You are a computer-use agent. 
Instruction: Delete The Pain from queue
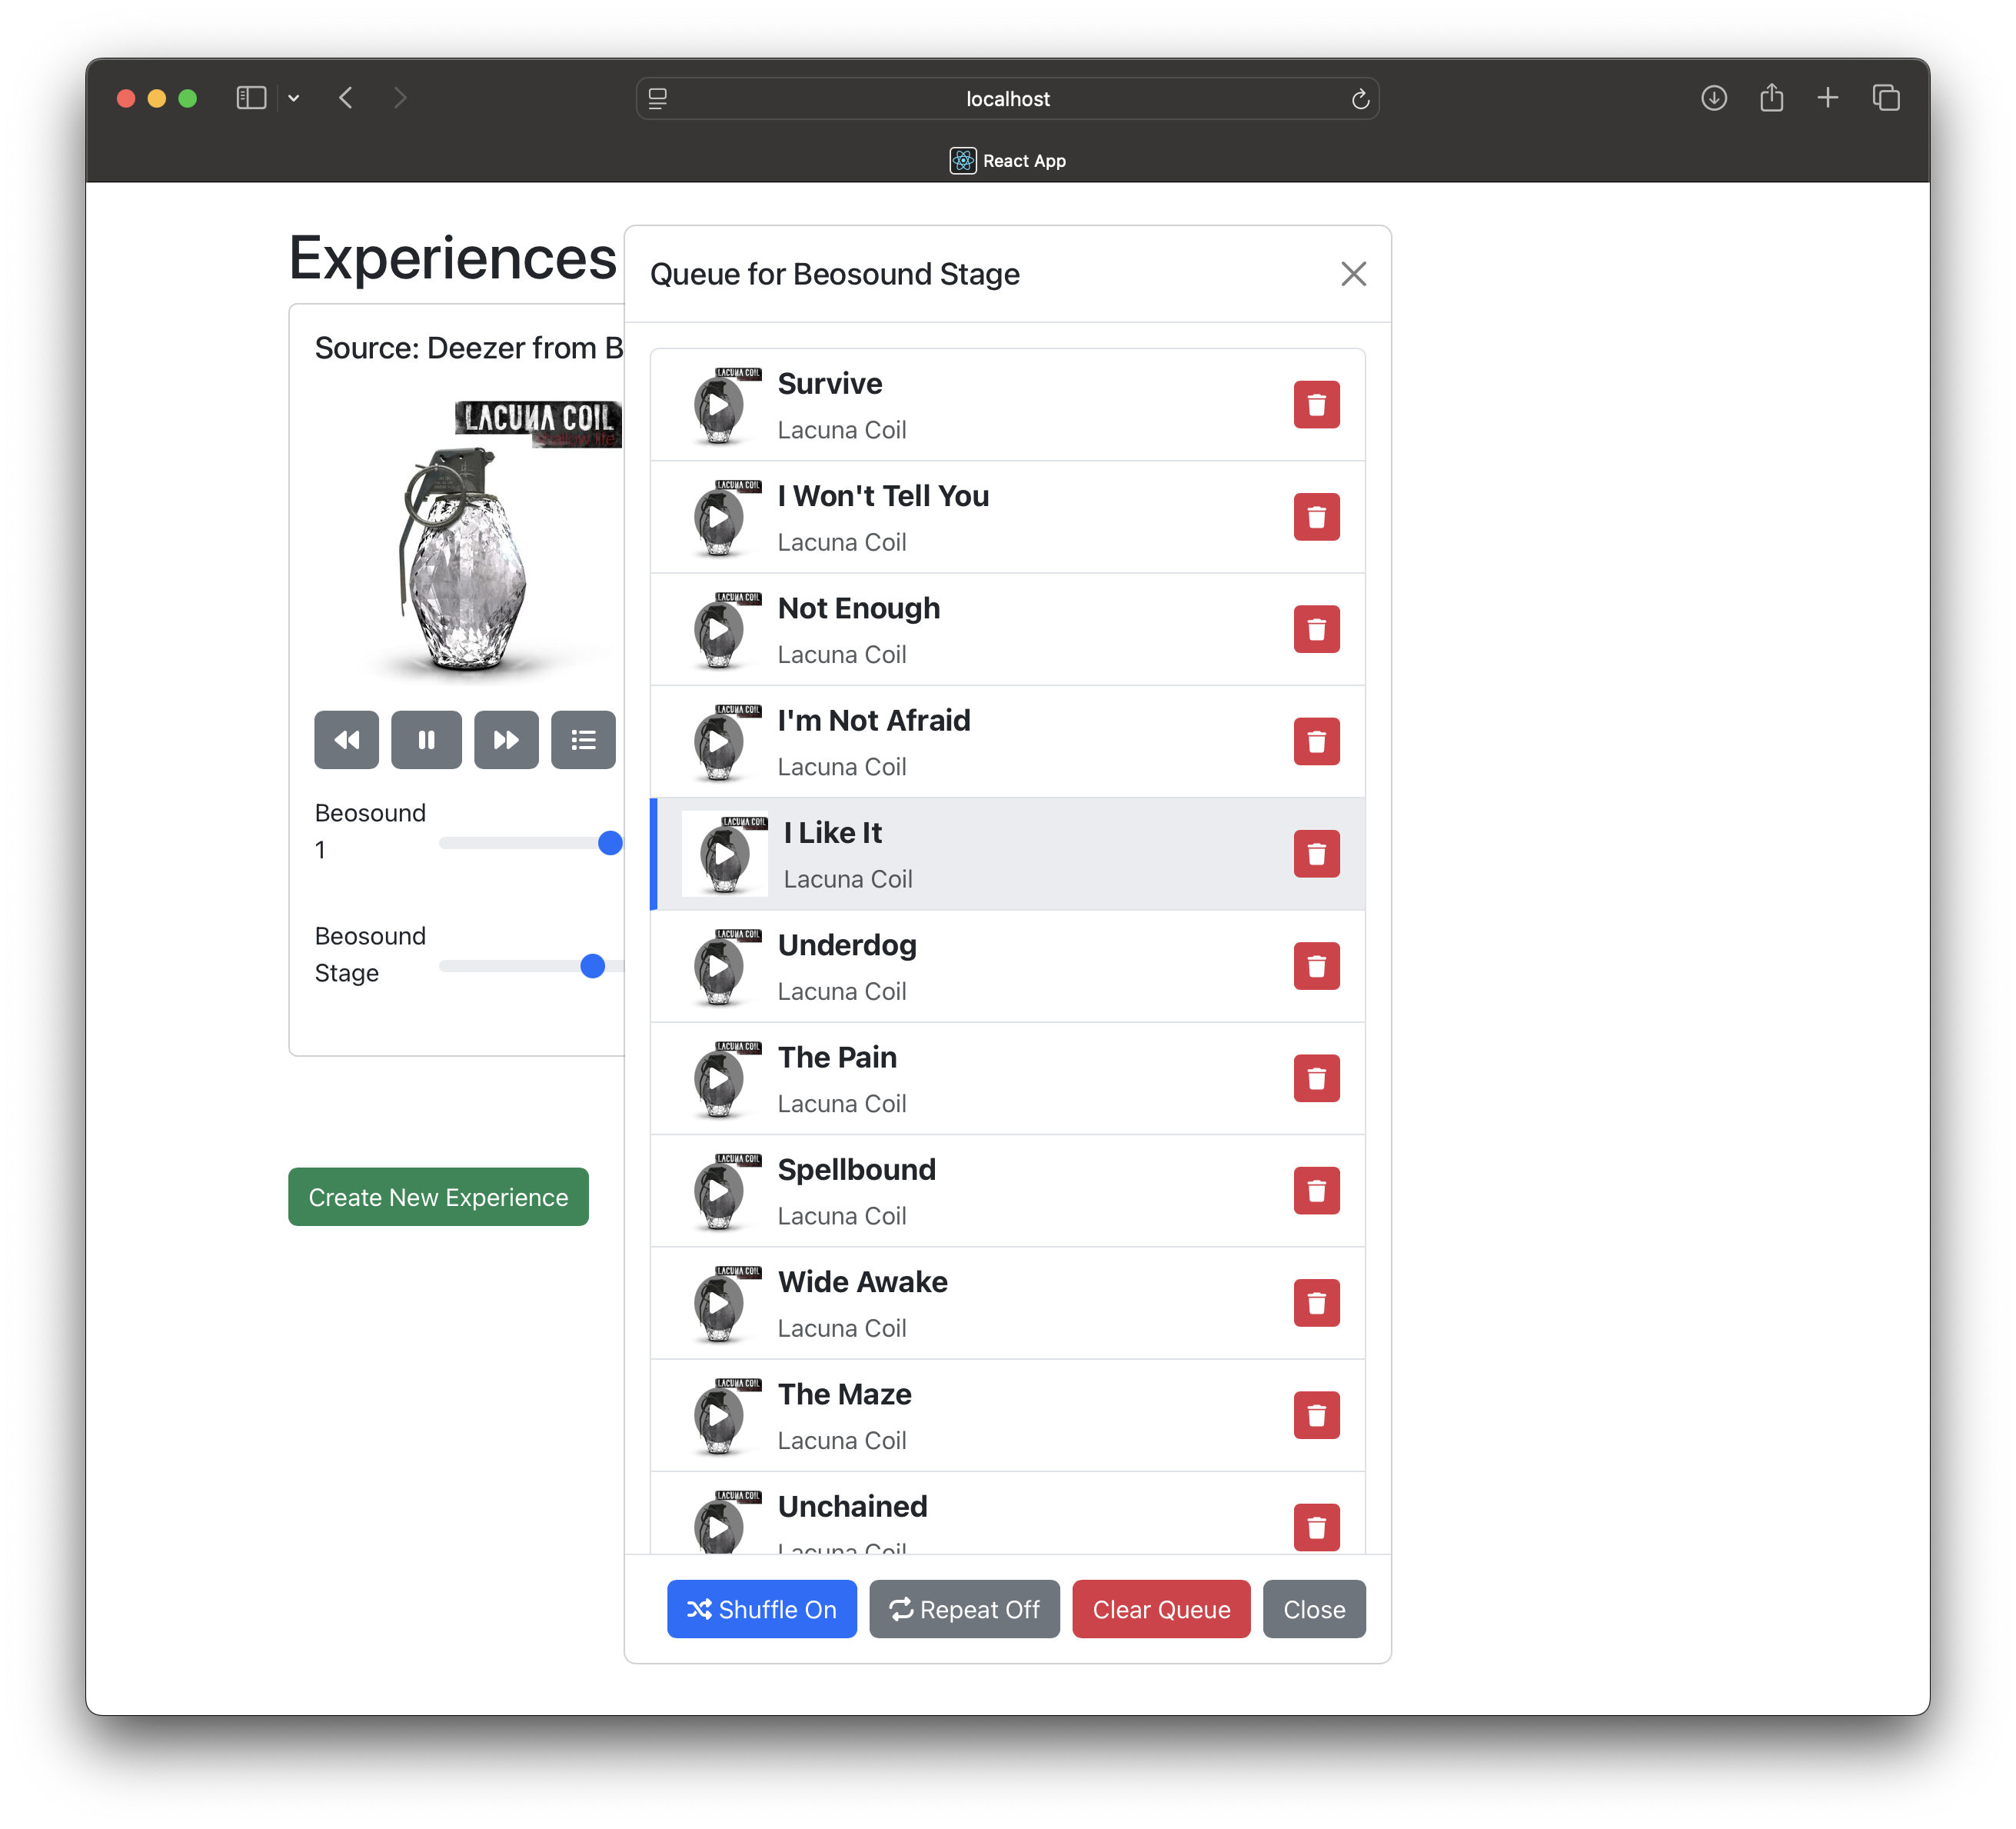[1316, 1078]
